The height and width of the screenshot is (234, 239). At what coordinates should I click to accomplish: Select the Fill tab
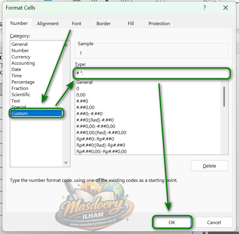130,23
